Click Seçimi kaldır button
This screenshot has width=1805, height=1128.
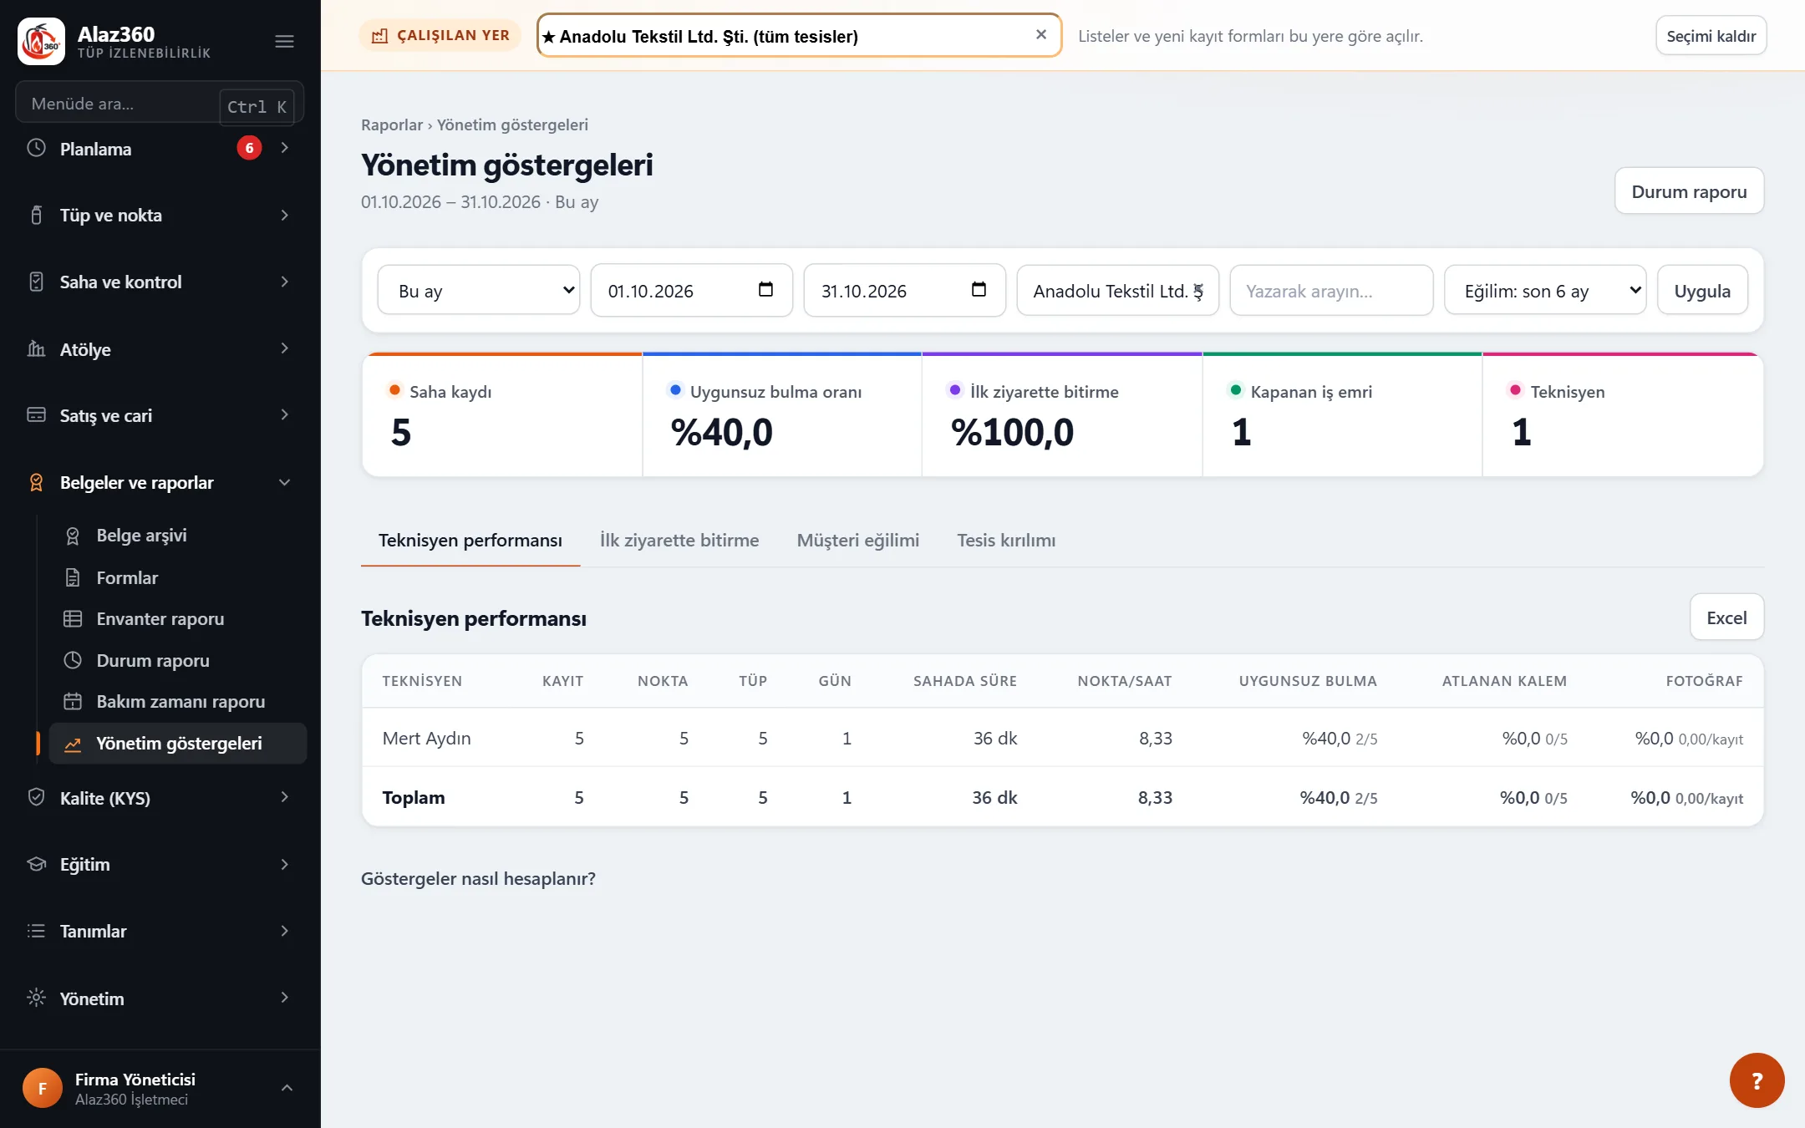point(1711,36)
